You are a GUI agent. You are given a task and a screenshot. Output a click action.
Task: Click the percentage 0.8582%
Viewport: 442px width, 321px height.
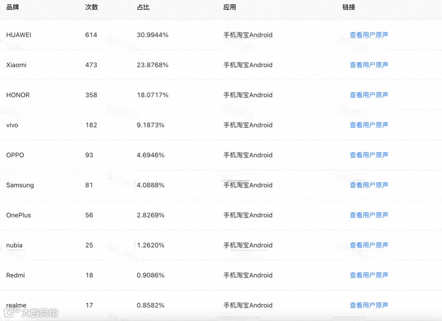tap(151, 305)
